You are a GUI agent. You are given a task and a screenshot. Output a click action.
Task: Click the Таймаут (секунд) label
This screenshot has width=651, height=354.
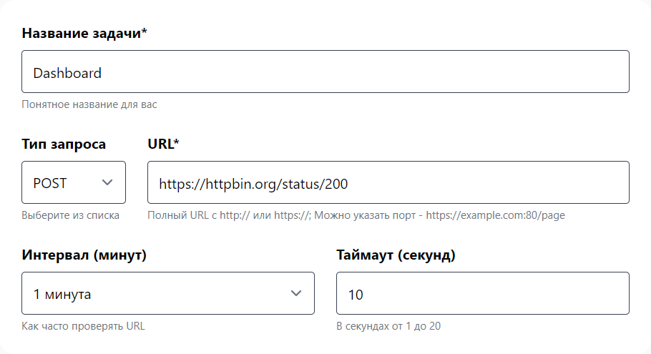click(396, 255)
